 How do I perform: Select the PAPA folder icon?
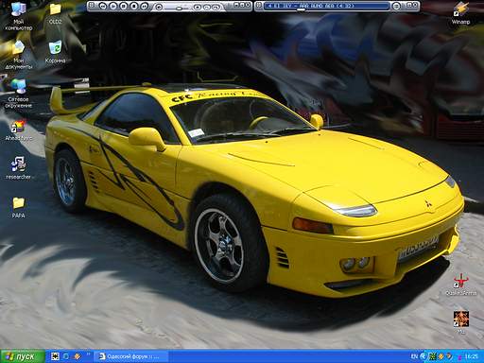click(x=18, y=207)
